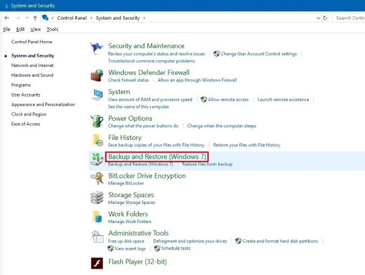Click the Search Control Panel field
Image resolution: width=365 pixels, height=275 pixels.
[349, 18]
